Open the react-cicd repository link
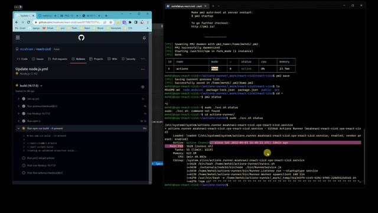Viewport: 378px width, 213px height. (x=43, y=49)
